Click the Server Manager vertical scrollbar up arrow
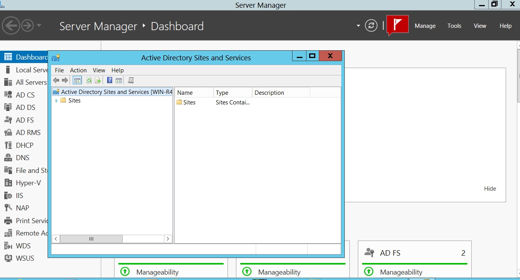The height and width of the screenshot is (280, 520). coord(518,44)
